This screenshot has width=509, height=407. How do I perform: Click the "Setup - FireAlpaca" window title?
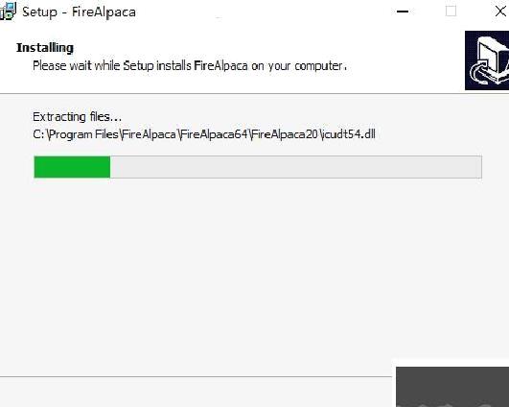coord(79,12)
